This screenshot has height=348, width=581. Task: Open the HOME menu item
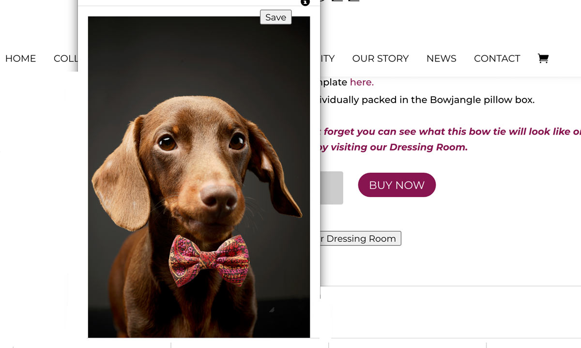(20, 59)
